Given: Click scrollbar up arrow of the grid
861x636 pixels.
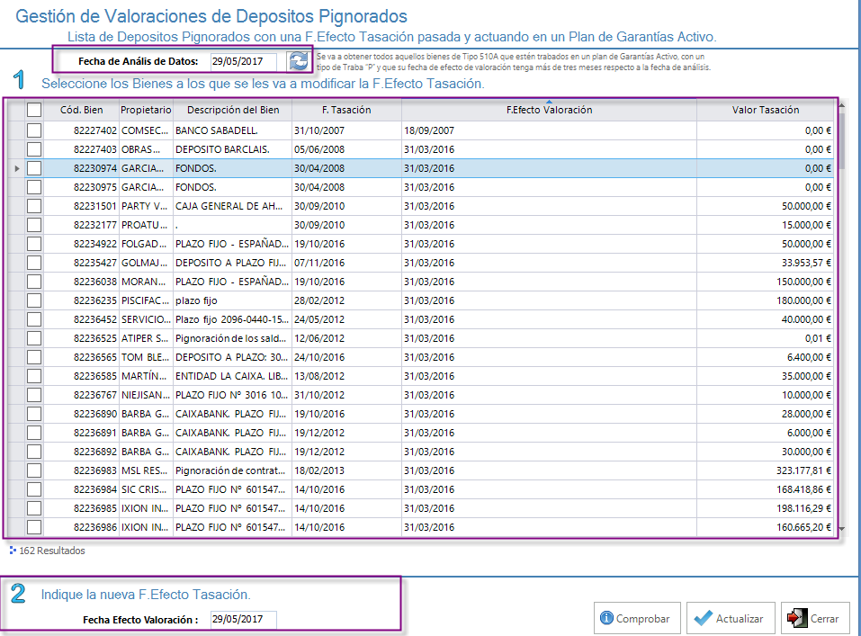Looking at the screenshot, I should [841, 105].
